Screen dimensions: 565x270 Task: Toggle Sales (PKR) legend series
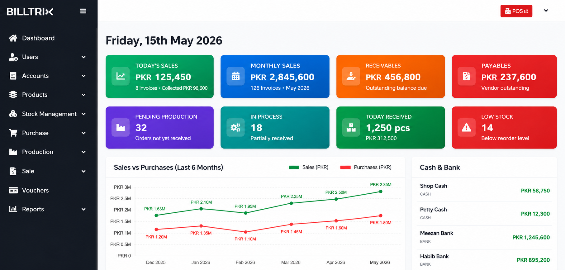309,167
